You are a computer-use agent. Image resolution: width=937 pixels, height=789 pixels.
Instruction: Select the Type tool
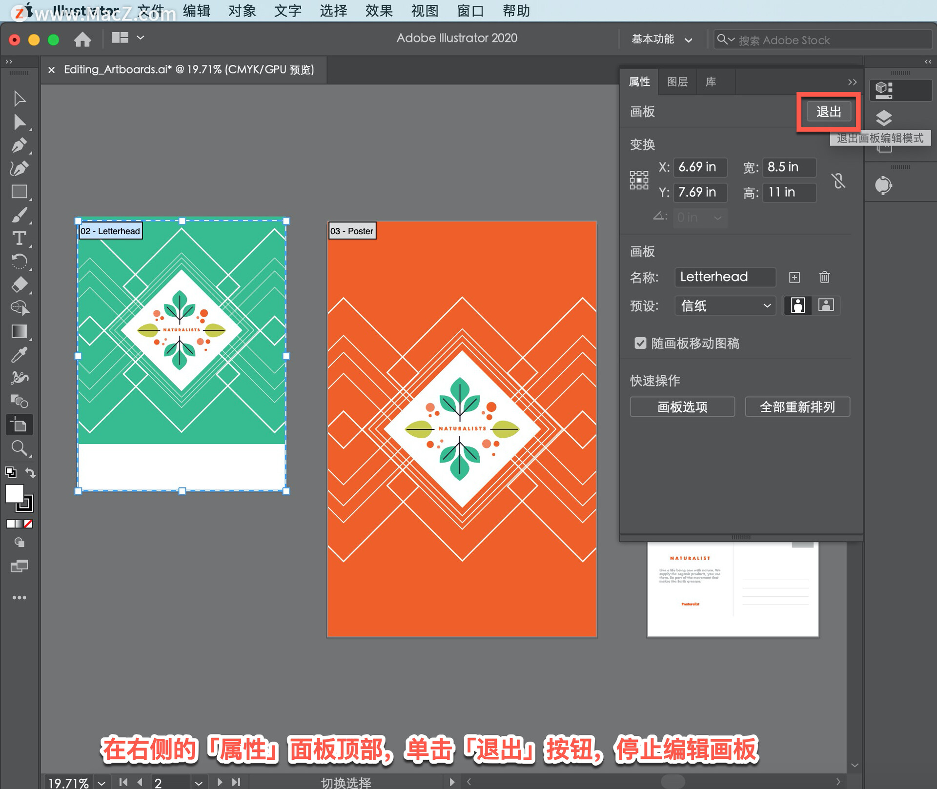click(19, 239)
